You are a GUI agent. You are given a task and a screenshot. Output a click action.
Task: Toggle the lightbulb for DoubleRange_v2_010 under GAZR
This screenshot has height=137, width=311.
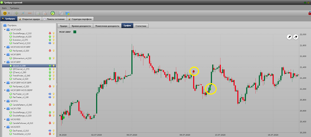point(54,33)
